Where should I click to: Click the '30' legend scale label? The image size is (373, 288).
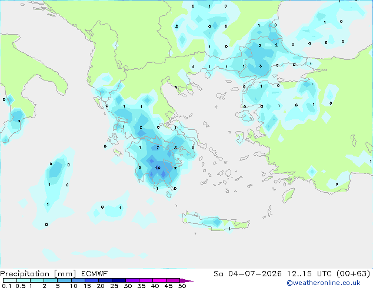click(128, 286)
